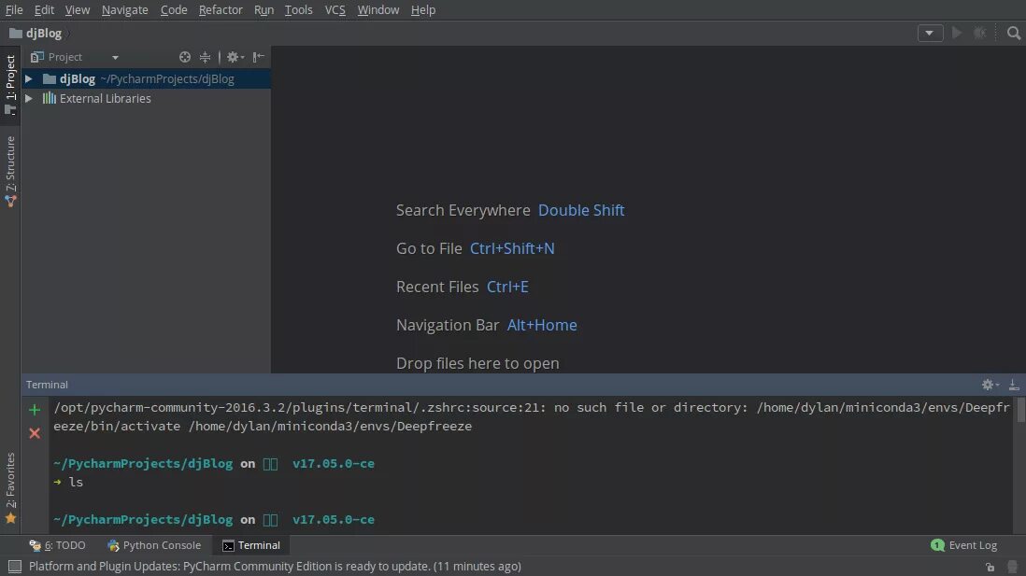
Task: Open the Navigate menu
Action: [x=124, y=10]
